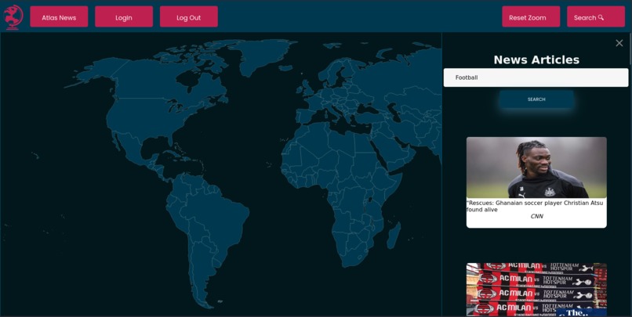The height and width of the screenshot is (317, 632).
Task: Click the news panel scrollbar
Action: 630,49
